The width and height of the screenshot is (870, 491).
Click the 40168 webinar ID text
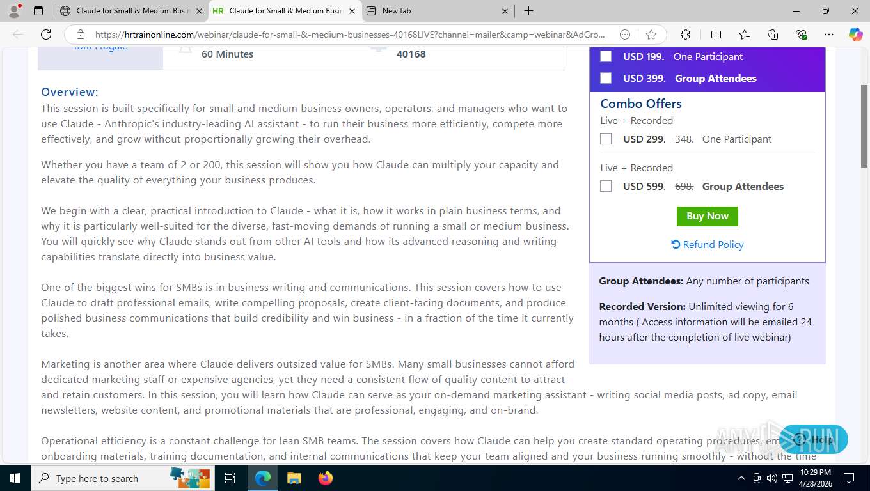[x=411, y=54]
